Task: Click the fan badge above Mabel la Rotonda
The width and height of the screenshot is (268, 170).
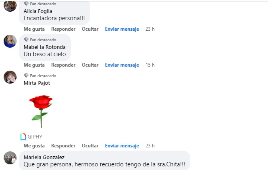Action: [26, 40]
